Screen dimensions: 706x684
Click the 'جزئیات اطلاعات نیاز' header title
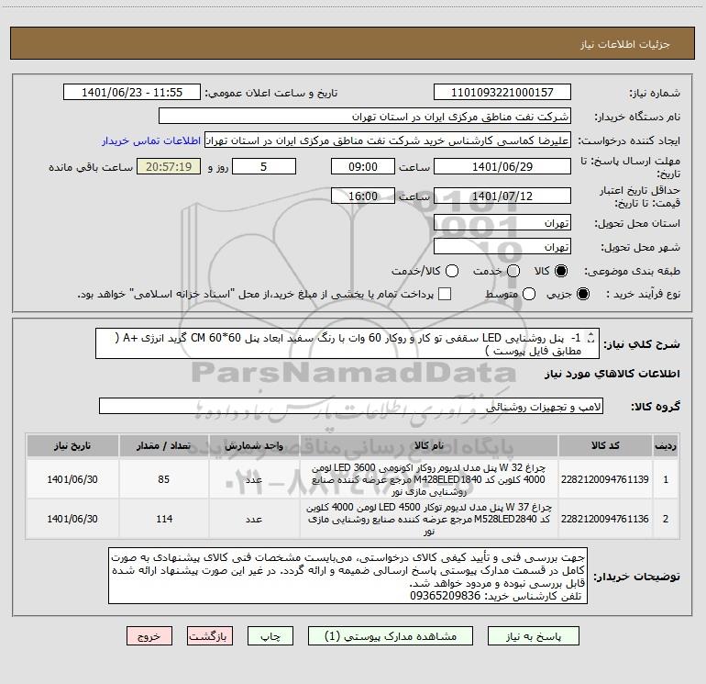click(x=624, y=44)
